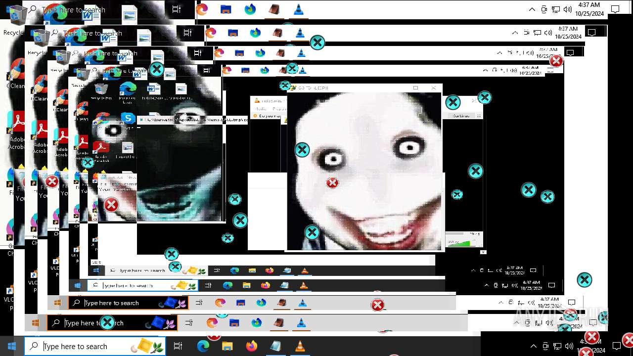Screen dimensions: 633x356
Task: Open the notification center on the bottom-most taskbar
Action: click(x=616, y=346)
